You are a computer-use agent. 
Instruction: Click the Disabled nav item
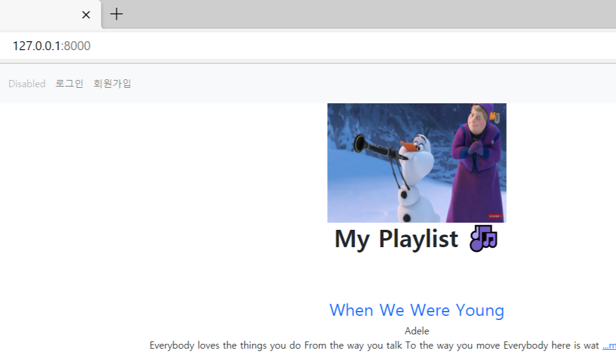point(27,84)
